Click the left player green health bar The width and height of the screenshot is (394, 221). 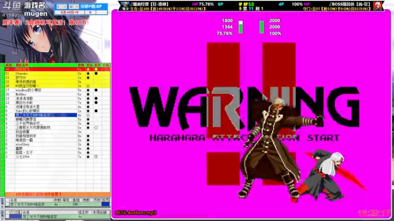click(x=240, y=27)
